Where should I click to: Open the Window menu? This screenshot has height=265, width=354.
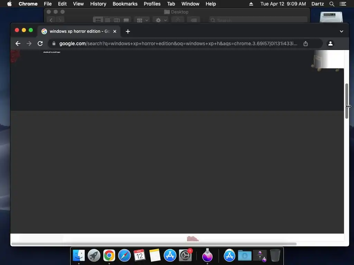pyautogui.click(x=190, y=4)
